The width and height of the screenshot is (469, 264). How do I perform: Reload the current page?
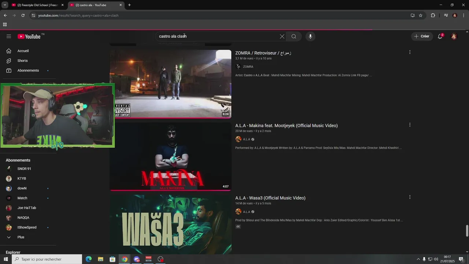23,15
